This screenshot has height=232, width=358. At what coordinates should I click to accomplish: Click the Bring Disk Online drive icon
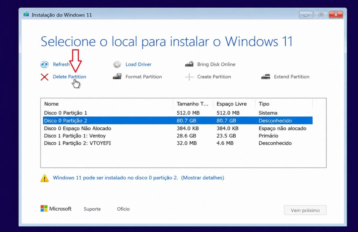pyautogui.click(x=189, y=64)
